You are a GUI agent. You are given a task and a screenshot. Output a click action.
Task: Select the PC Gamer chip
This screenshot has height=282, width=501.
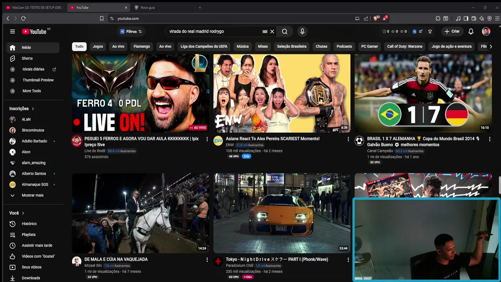coord(369,46)
